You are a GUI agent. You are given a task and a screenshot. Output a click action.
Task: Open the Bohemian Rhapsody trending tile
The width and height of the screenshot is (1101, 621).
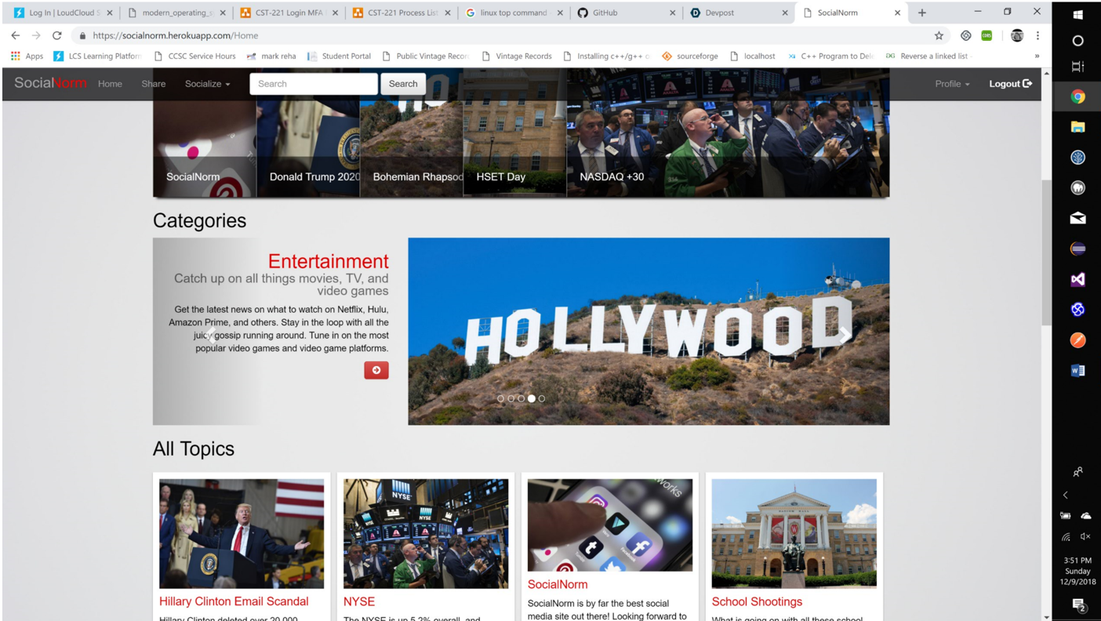click(x=411, y=133)
